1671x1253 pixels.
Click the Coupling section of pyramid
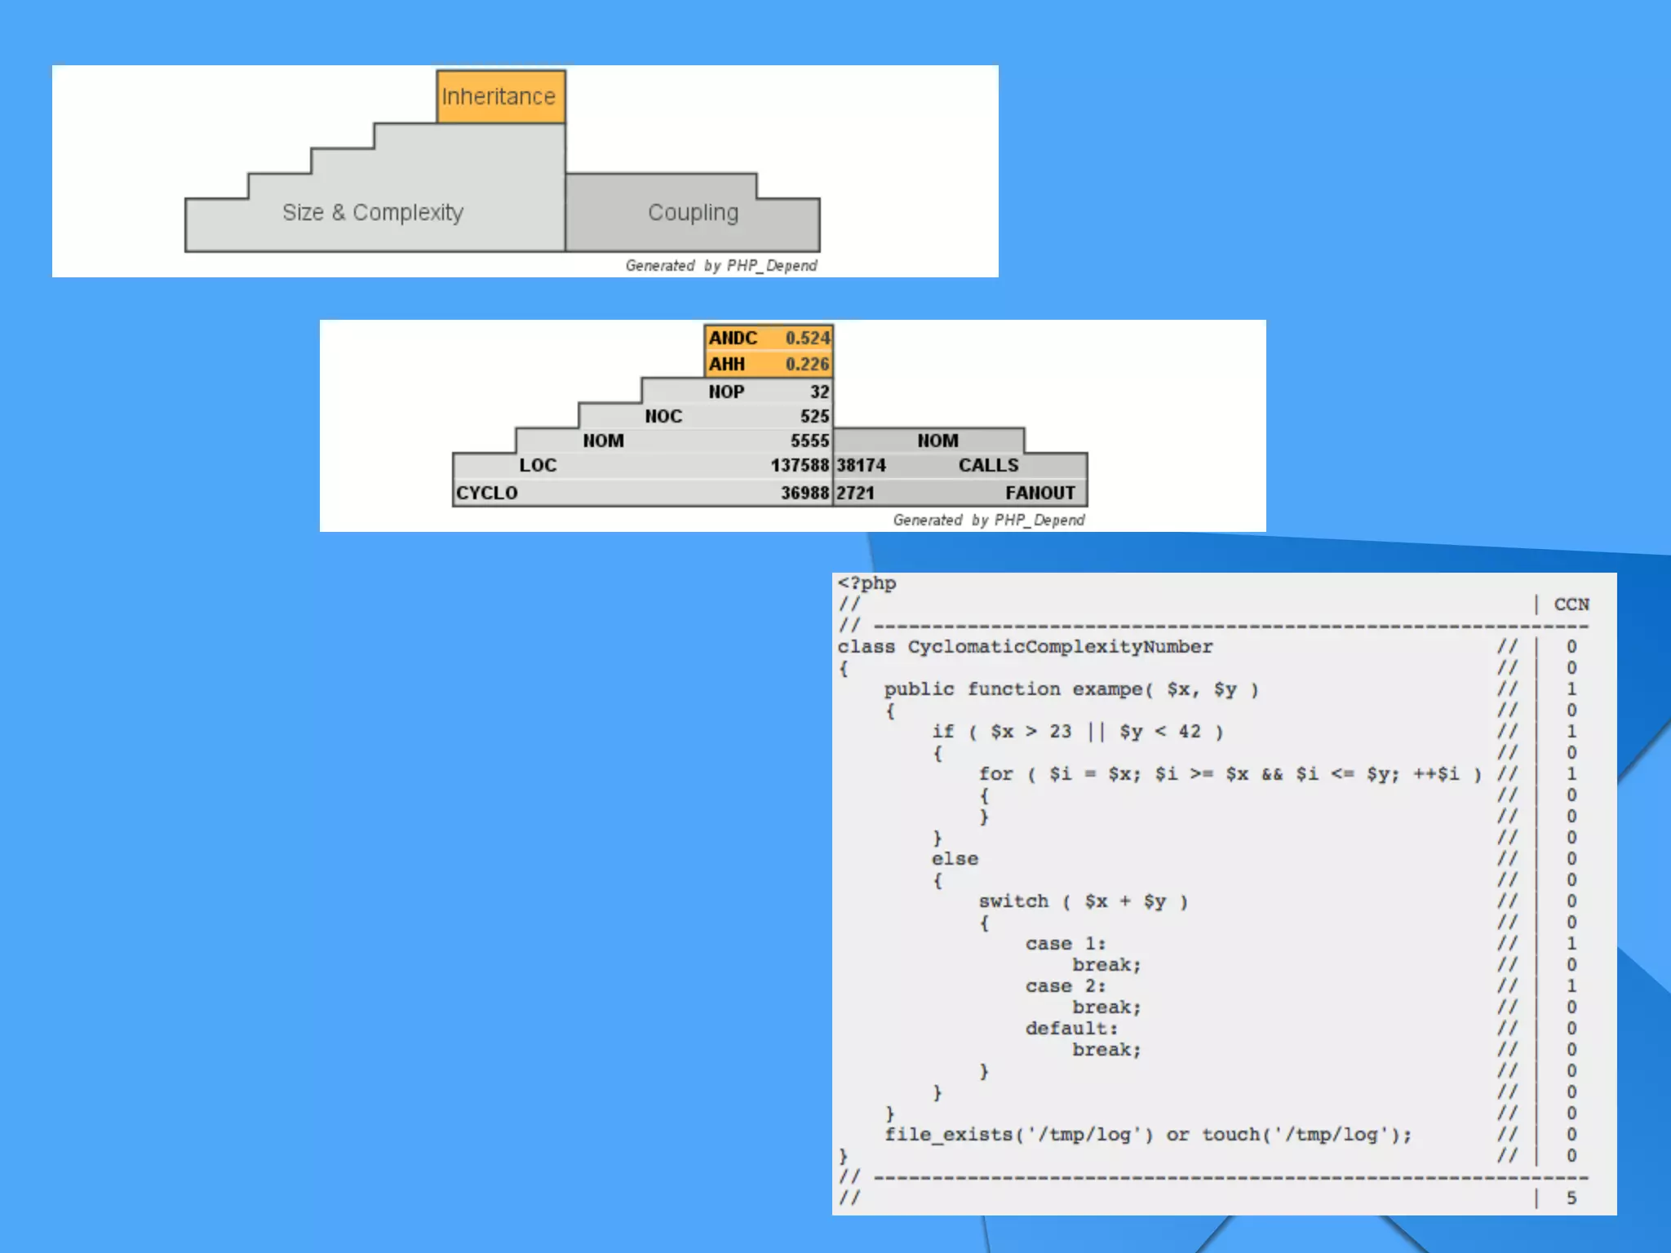693,212
